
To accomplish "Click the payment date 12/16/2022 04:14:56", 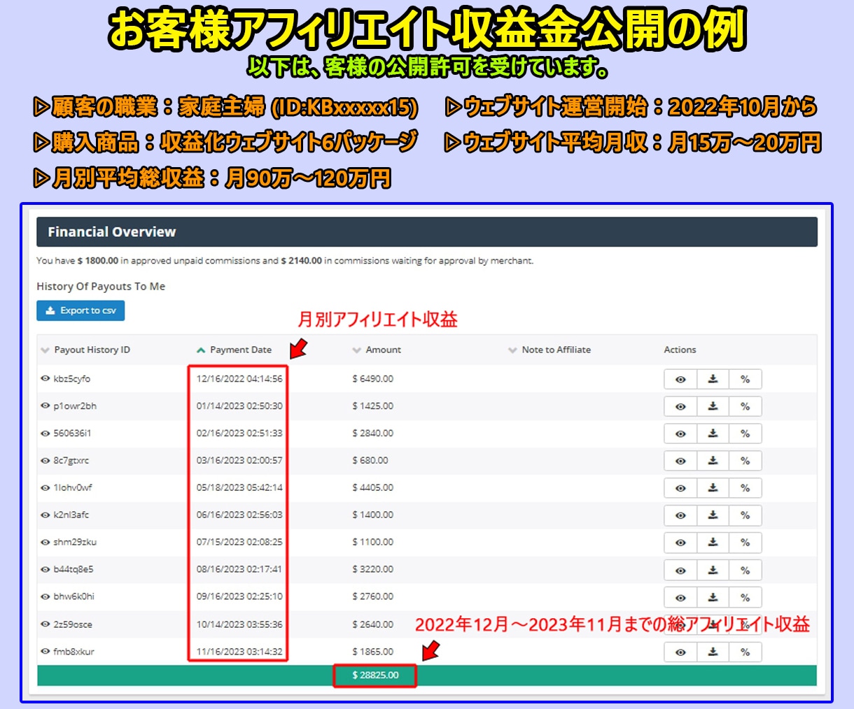I will pos(239,378).
